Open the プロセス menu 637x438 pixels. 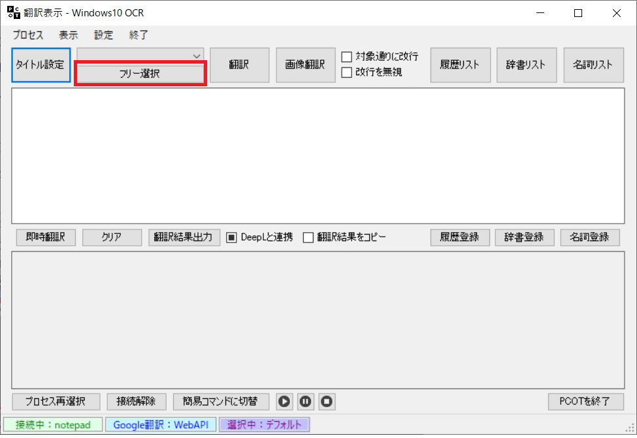[27, 35]
